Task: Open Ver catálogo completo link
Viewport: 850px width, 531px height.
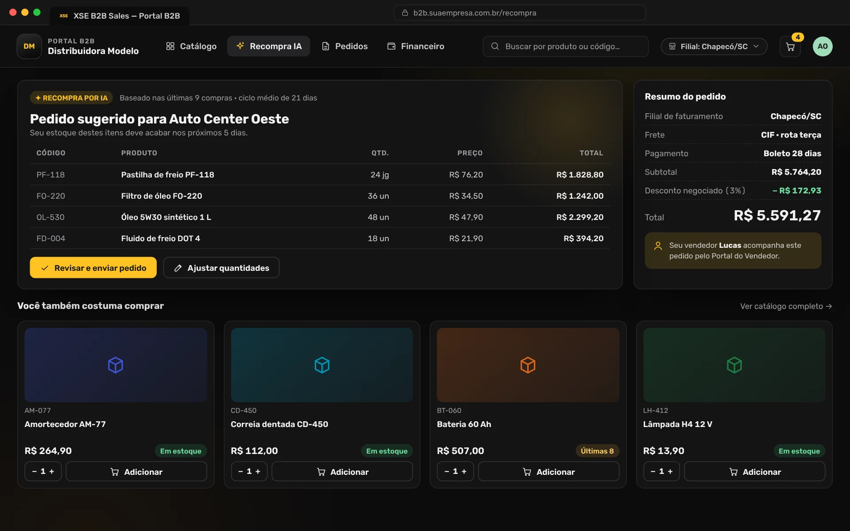Action: coord(786,306)
